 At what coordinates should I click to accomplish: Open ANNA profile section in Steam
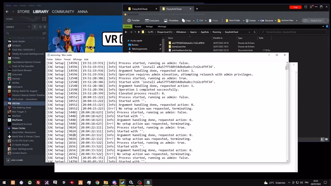[x=82, y=12]
